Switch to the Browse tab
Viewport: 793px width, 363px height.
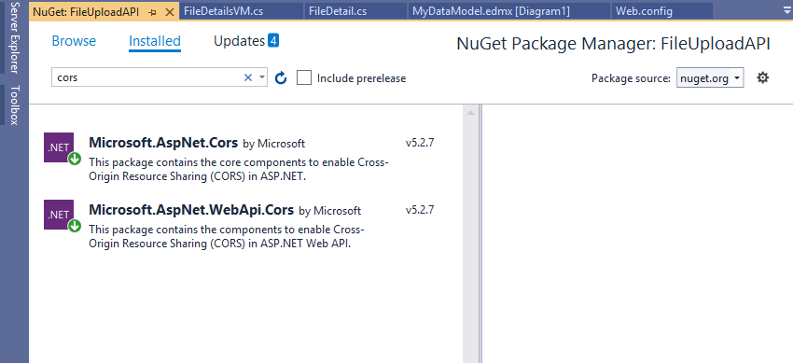click(x=74, y=41)
